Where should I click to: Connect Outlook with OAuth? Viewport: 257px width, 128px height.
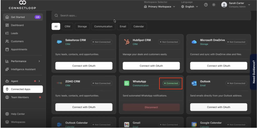pyautogui.click(x=219, y=107)
